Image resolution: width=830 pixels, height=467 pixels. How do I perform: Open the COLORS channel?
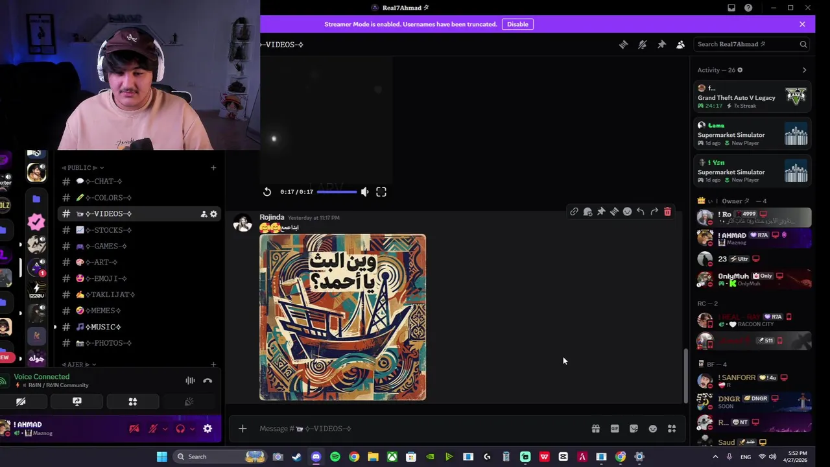click(x=139, y=197)
